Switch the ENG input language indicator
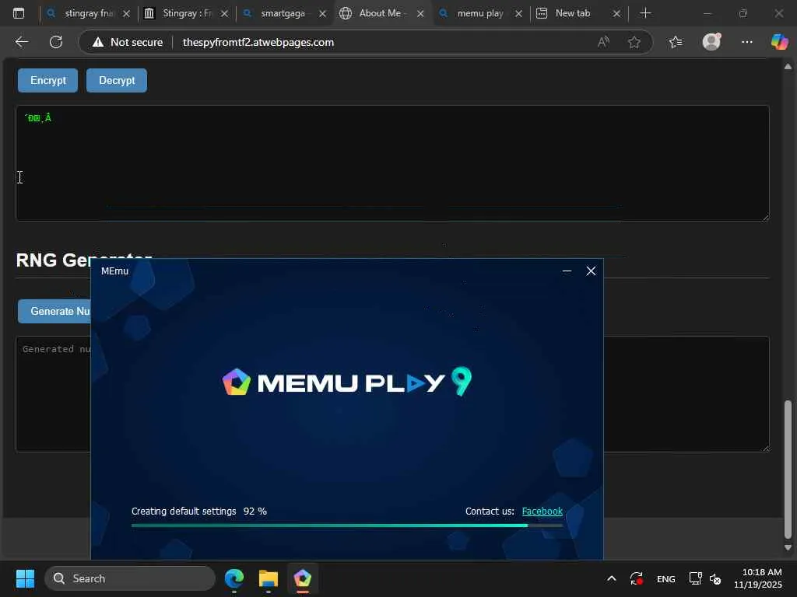 point(666,578)
